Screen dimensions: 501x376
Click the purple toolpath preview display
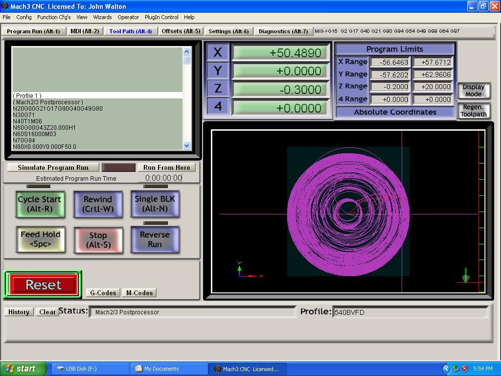point(348,211)
